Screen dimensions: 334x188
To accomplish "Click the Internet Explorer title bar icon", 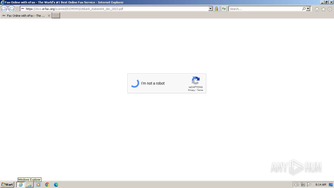I will click(3, 2).
